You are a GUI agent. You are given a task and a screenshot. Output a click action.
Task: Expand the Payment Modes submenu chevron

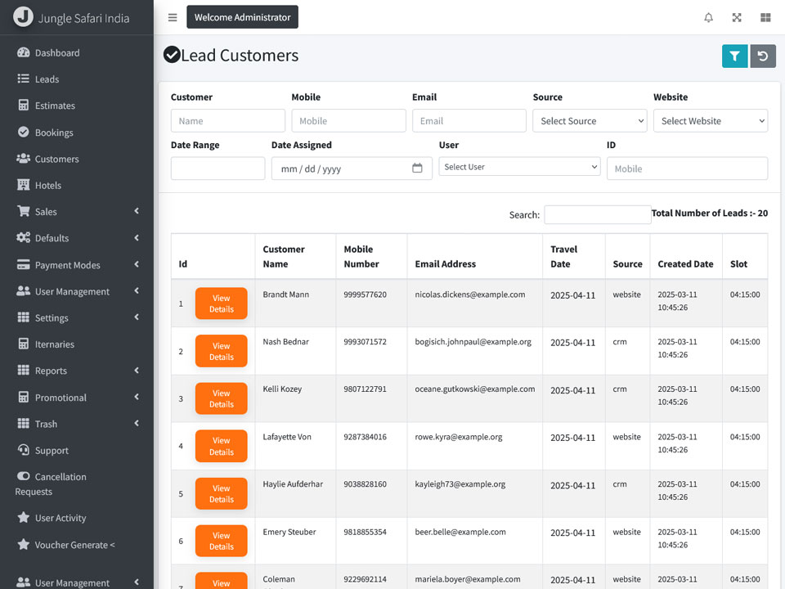(x=137, y=264)
